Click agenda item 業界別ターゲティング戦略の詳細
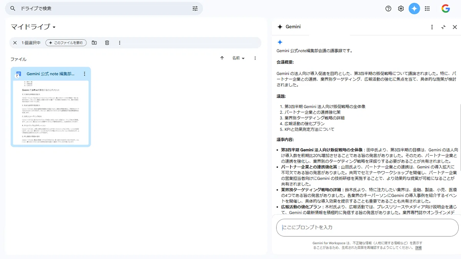Viewport: 461px width, 259px height. (314, 118)
